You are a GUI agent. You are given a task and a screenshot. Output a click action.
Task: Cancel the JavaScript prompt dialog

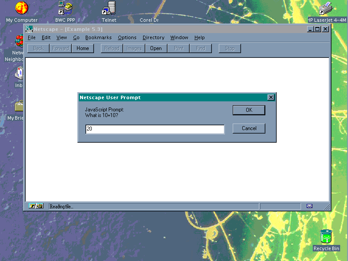[x=249, y=128]
